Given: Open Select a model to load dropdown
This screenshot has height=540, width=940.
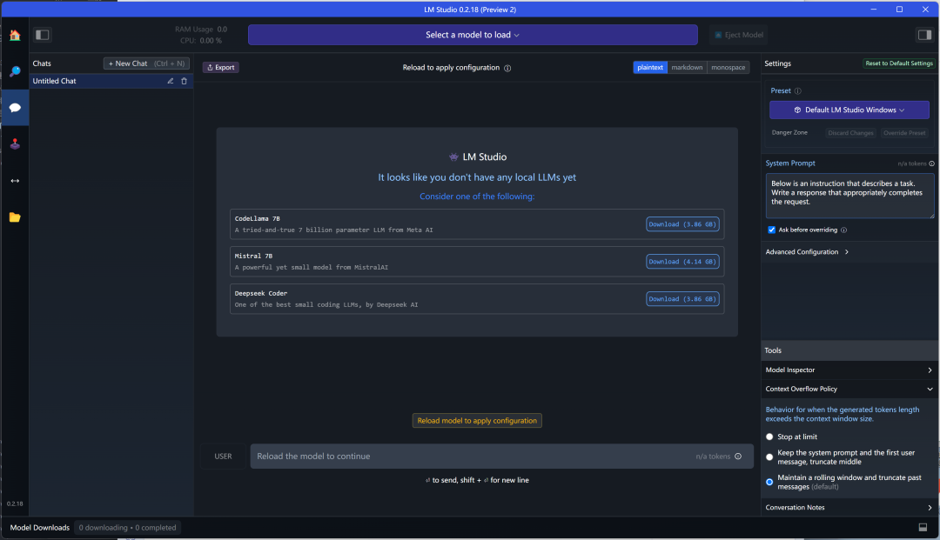Looking at the screenshot, I should pos(473,35).
